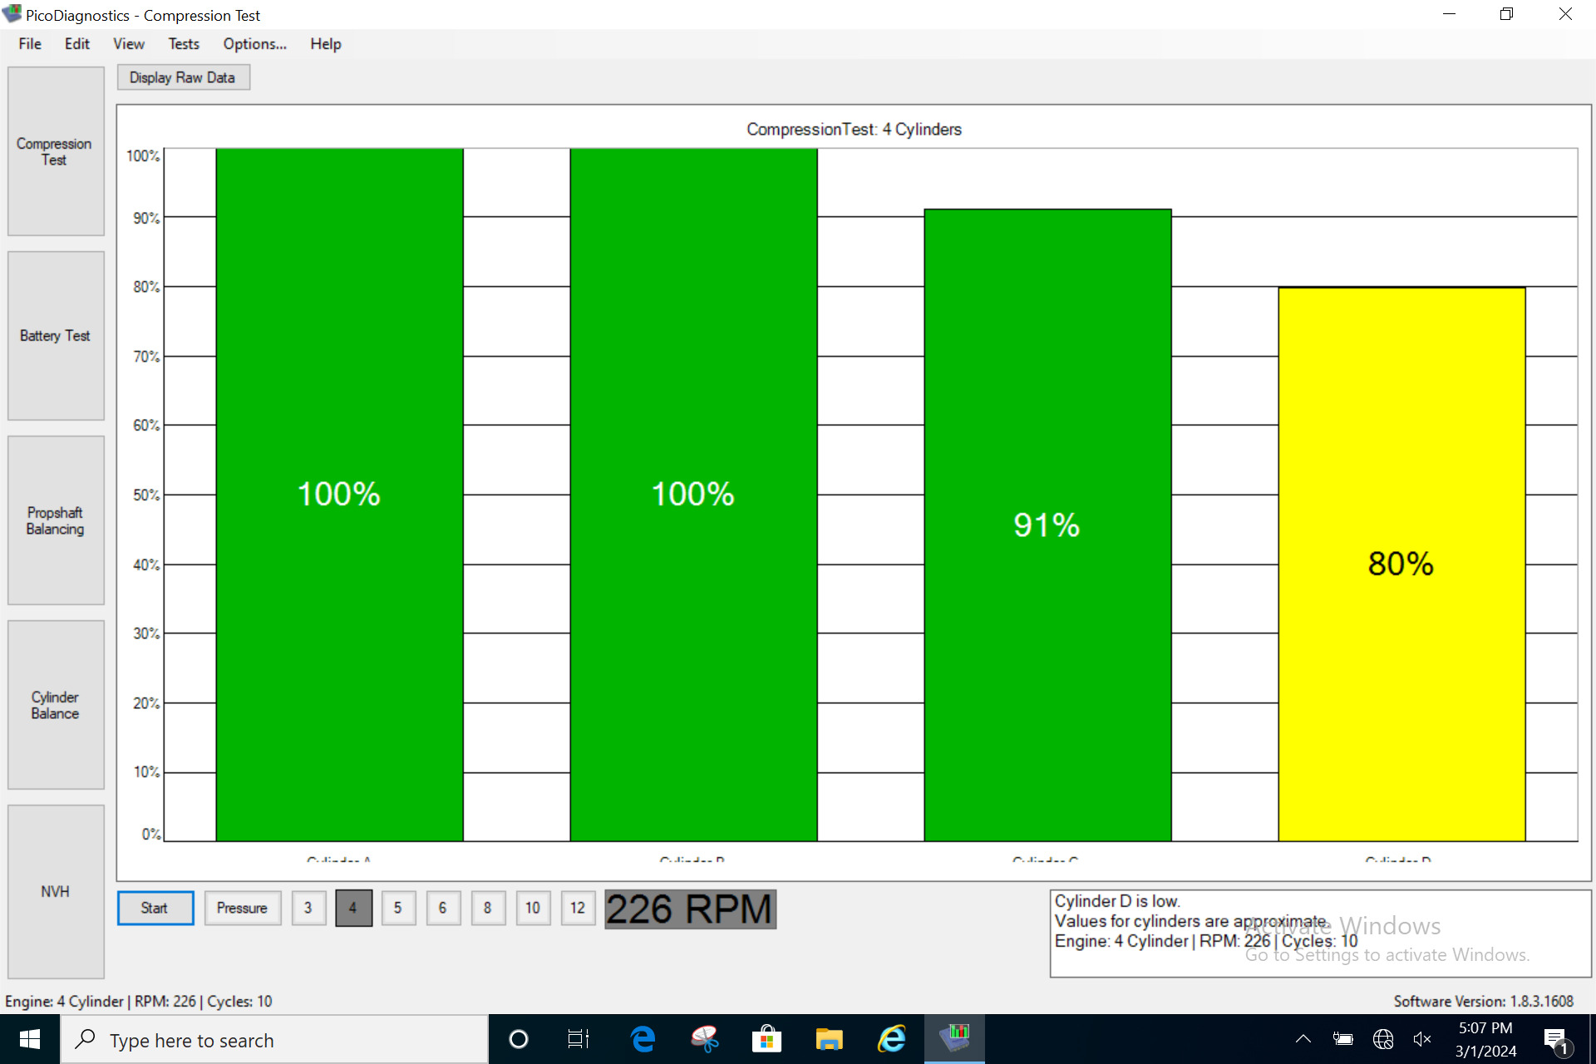Click the yellow 80% Cylinder D bar
This screenshot has height=1064, width=1596.
[x=1401, y=564]
